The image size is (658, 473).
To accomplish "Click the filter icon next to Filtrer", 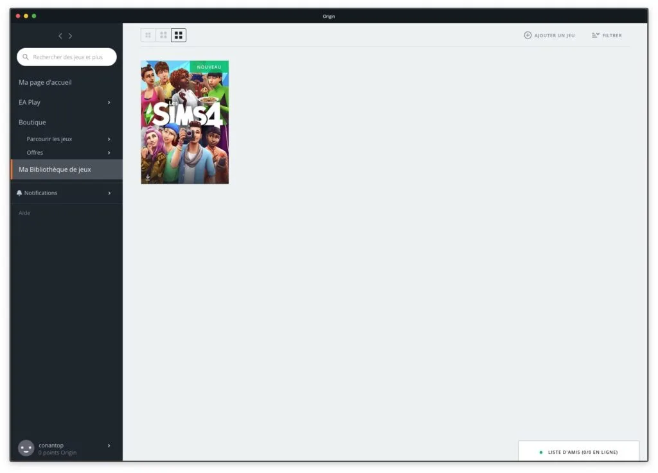I will click(596, 35).
